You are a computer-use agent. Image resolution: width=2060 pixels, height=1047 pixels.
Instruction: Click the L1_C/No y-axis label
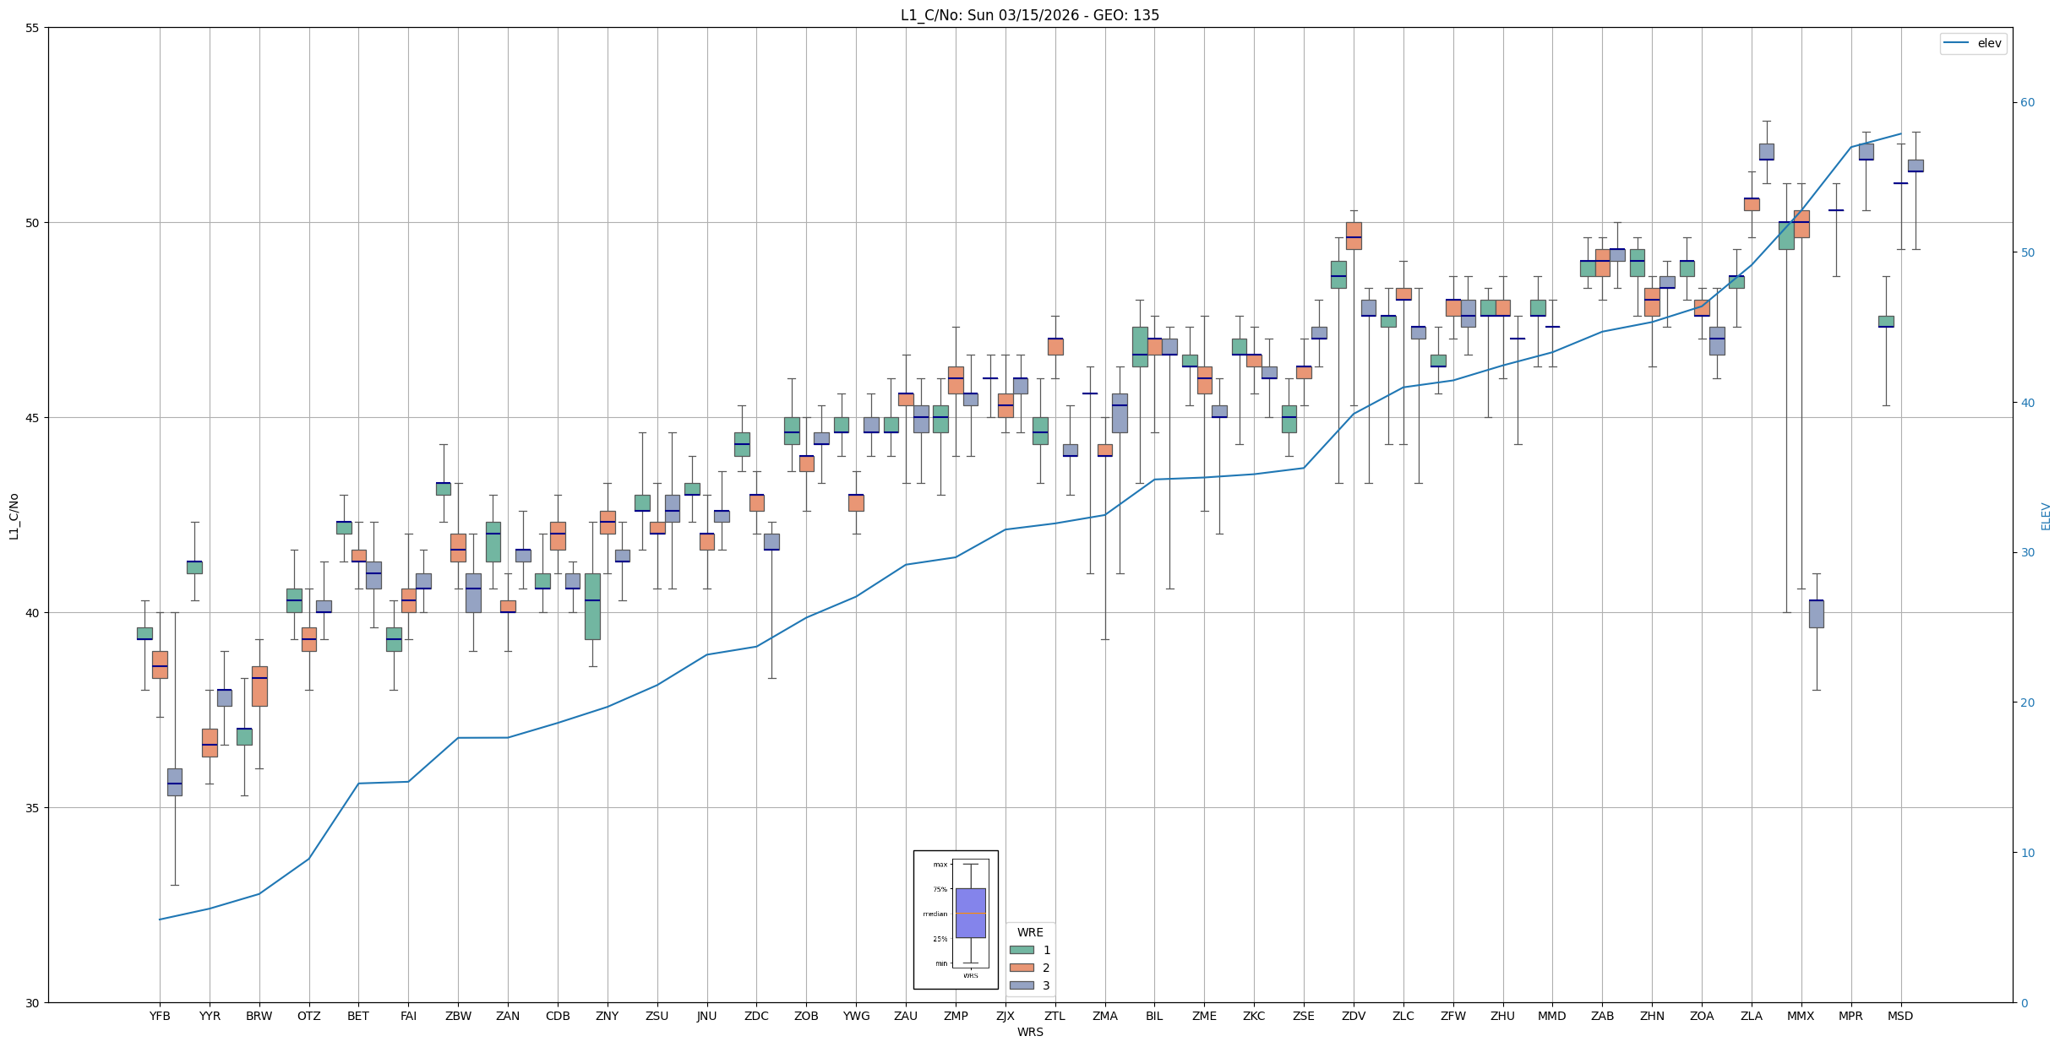pos(14,516)
